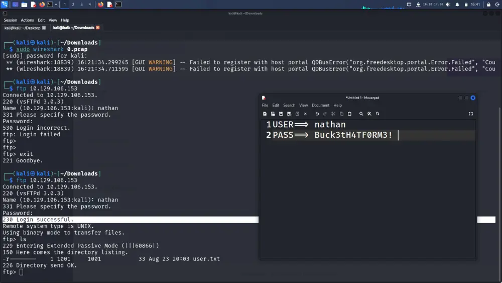502x283 pixels.
Task: Click the Save As icon in Mousepad toolbar
Action: point(289,114)
